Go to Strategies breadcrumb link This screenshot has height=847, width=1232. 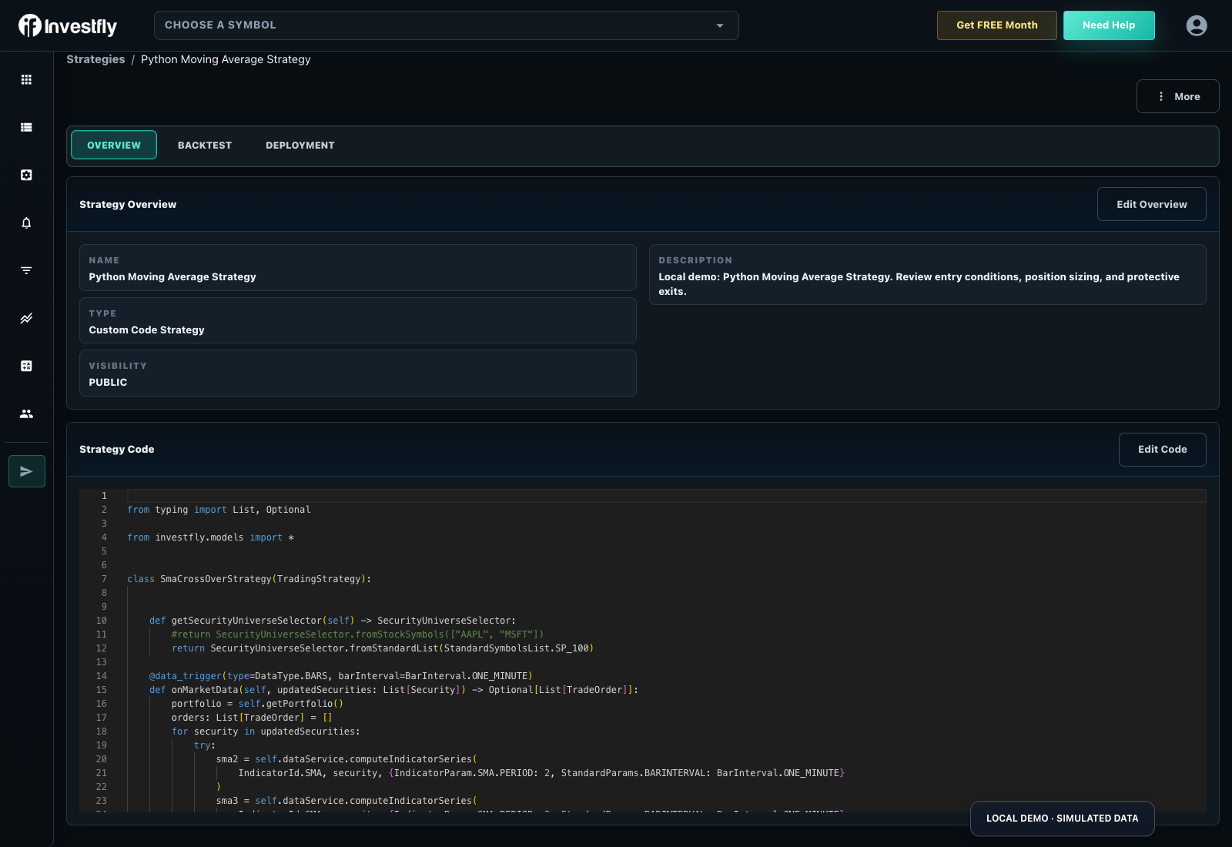click(x=95, y=59)
